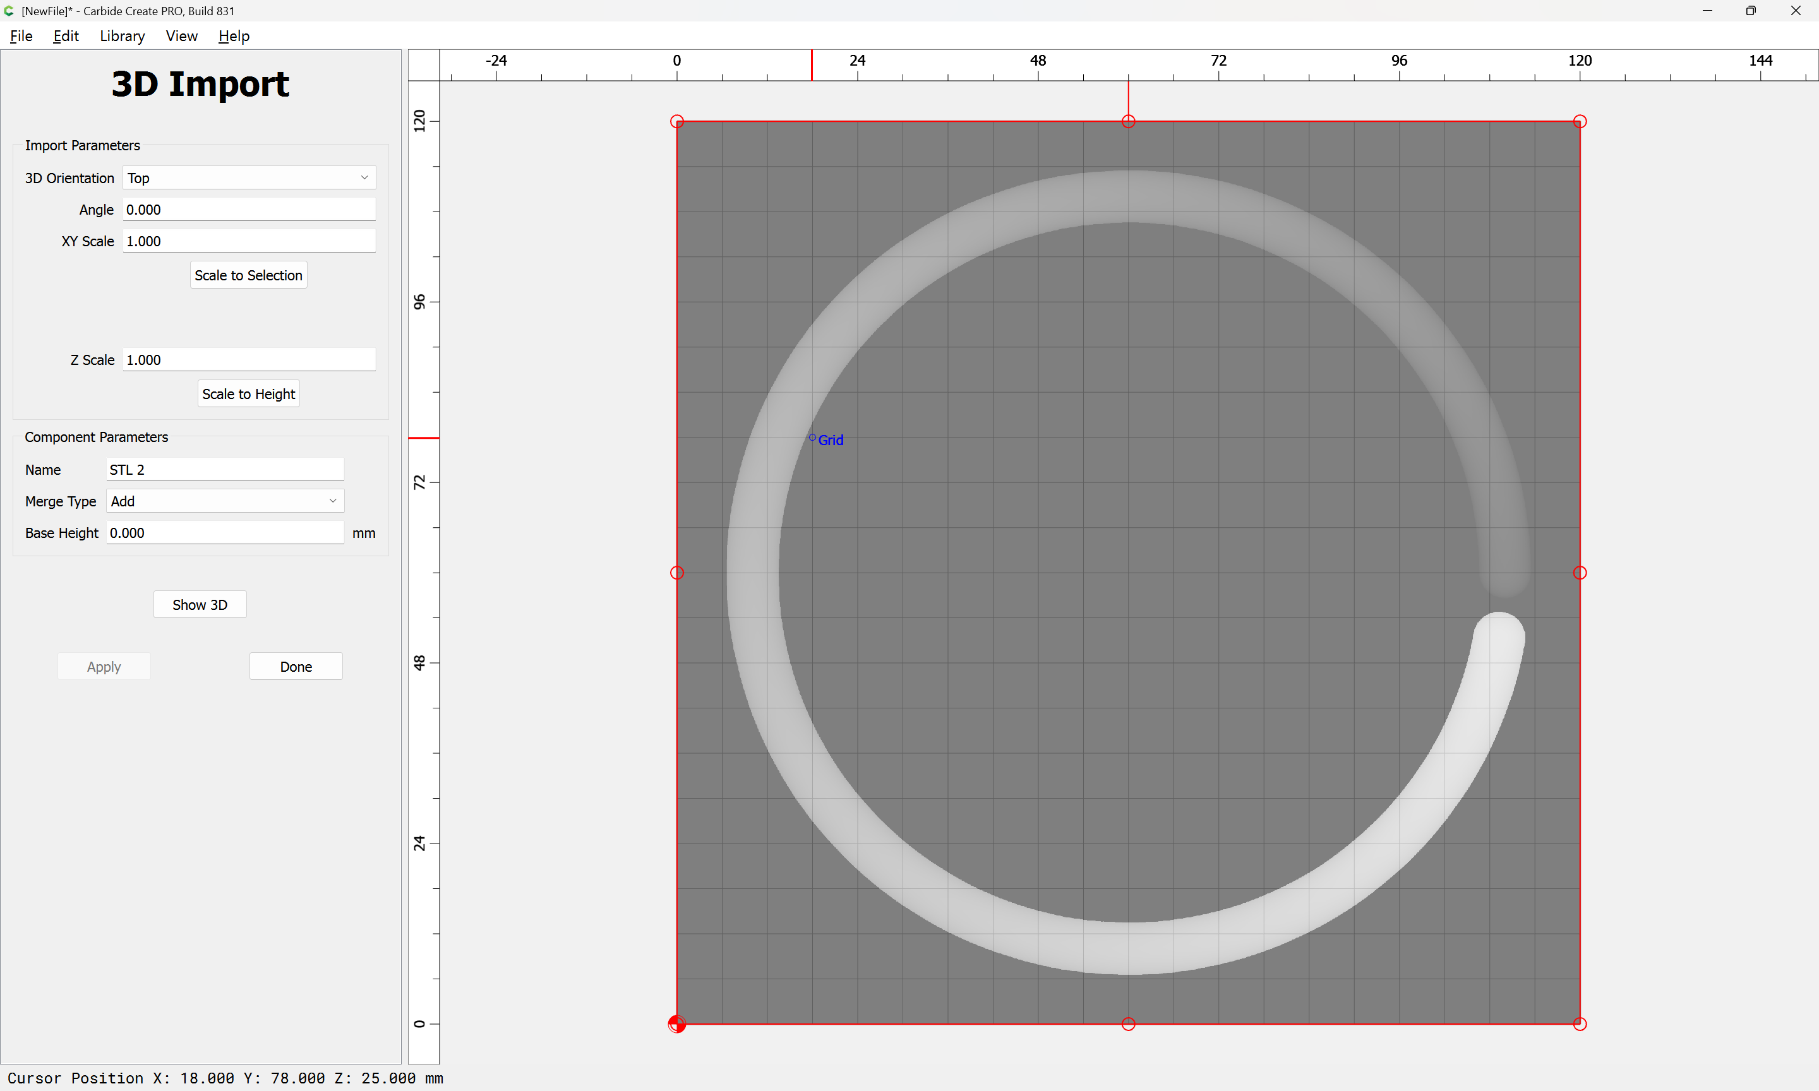This screenshot has width=1819, height=1091.
Task: Open the 3D Orientation dropdown
Action: click(248, 178)
